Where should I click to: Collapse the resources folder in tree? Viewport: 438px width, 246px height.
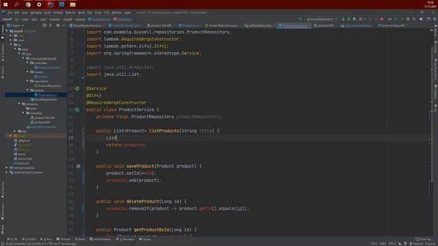tap(19, 104)
